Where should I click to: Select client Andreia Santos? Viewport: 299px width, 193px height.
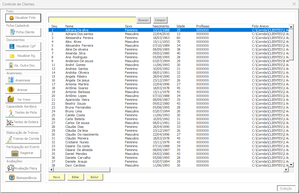click(x=168, y=69)
